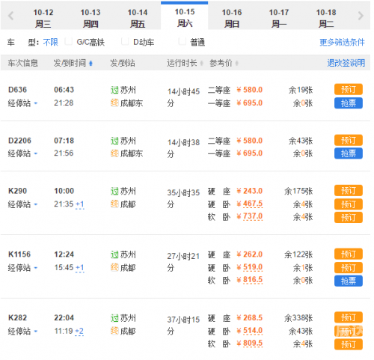Select the 10-17 Monday date tab
The image size is (374, 360).
(x=279, y=18)
